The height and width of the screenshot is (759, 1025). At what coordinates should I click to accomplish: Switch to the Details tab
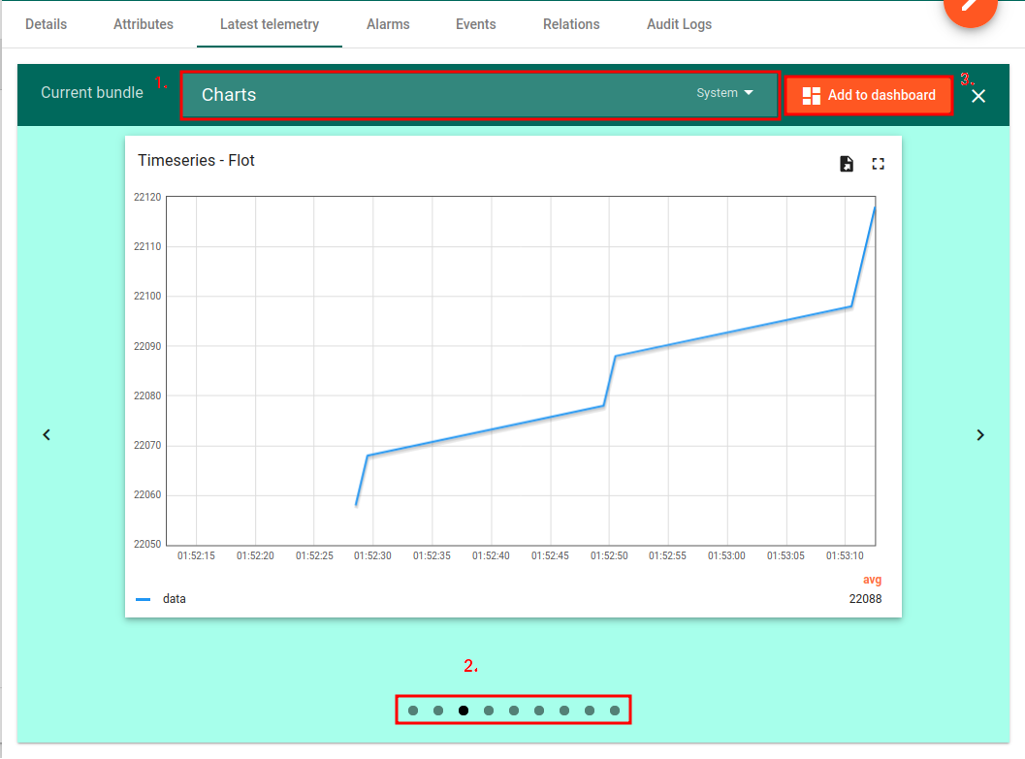coord(47,24)
